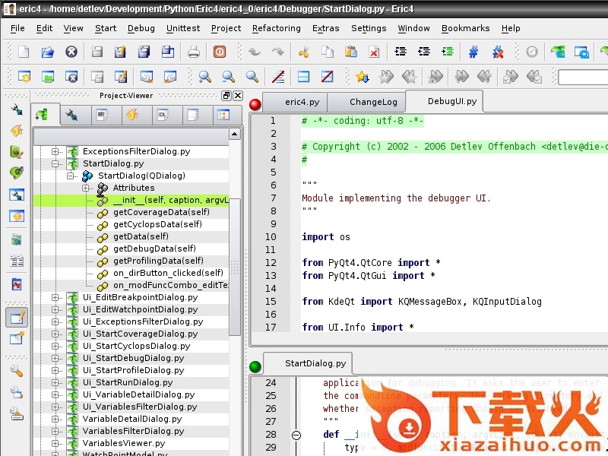Click the first magnifier Search icon
The width and height of the screenshot is (608, 456).
(204, 77)
